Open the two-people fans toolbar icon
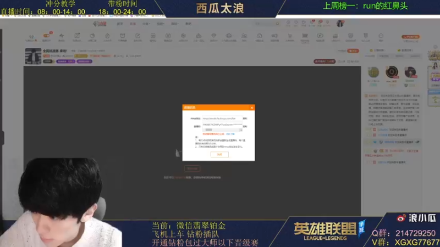Image resolution: width=440 pixels, height=247 pixels. tap(244, 36)
